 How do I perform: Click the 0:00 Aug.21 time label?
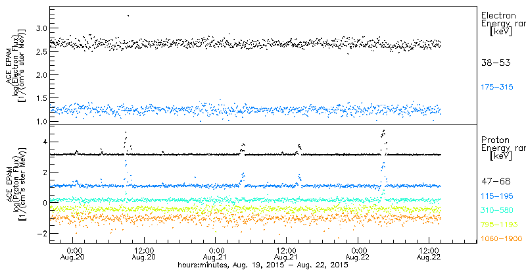(216, 254)
